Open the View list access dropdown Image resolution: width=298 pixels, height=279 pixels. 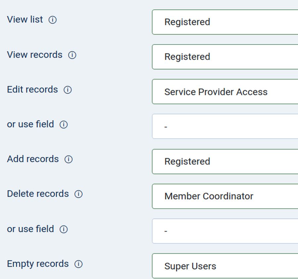225,22
